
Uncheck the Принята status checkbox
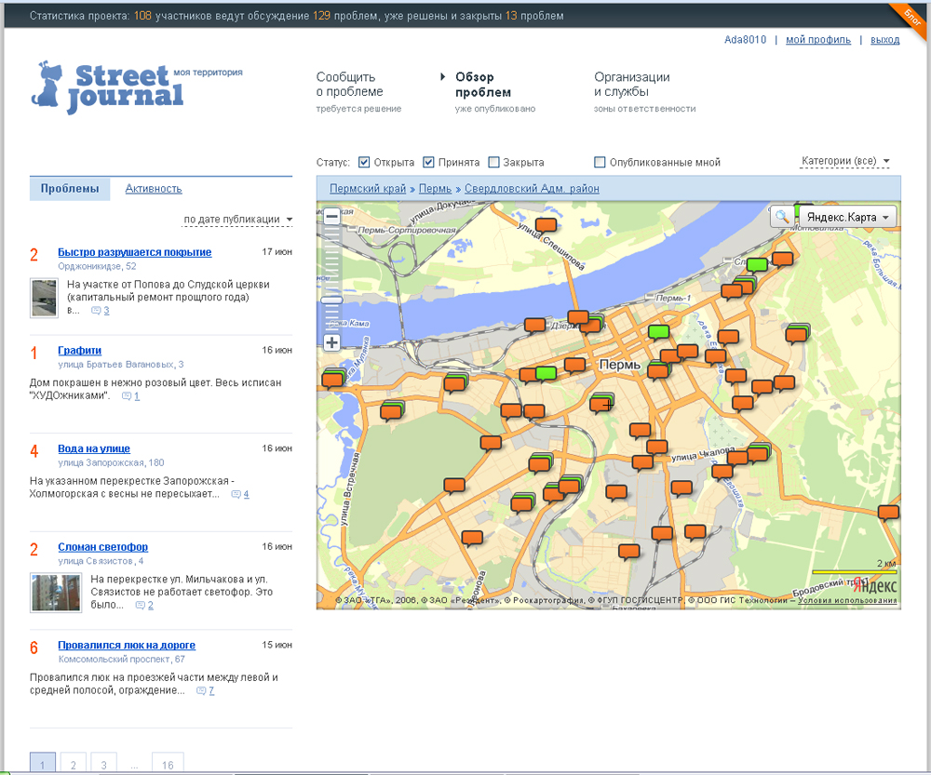429,162
